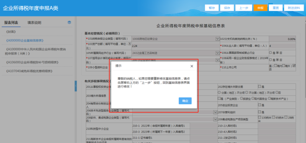Select the 报表列表 tab

(11, 23)
